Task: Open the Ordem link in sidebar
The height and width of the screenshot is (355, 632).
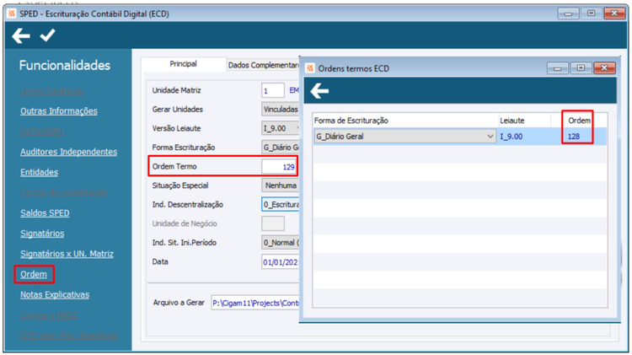Action: coord(34,274)
